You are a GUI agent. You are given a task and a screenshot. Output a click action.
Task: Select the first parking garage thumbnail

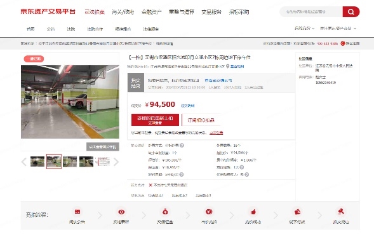[x=37, y=162]
